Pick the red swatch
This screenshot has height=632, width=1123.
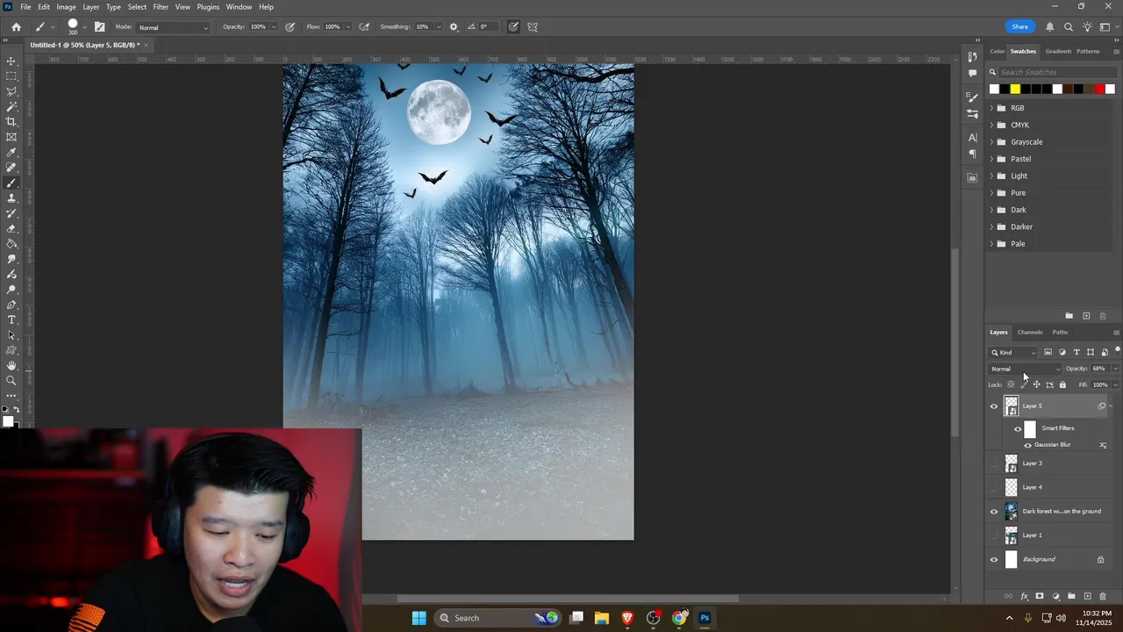(1099, 89)
